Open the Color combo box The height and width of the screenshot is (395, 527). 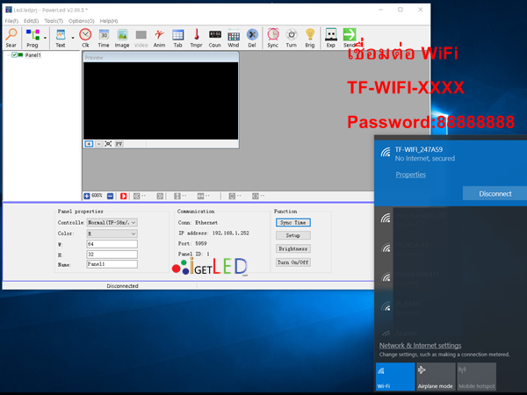(112, 233)
